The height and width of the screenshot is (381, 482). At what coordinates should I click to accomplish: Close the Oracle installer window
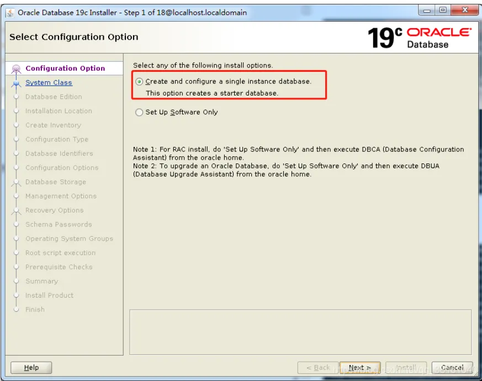[x=465, y=10]
